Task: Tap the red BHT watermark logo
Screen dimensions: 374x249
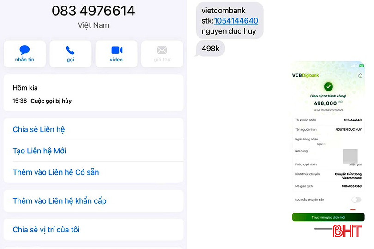Action: pos(347,231)
